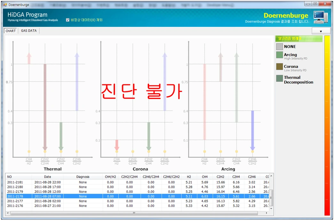Click the C2H6/C2H4 column header
This screenshot has width=334, height=221.
pyautogui.click(x=151, y=177)
